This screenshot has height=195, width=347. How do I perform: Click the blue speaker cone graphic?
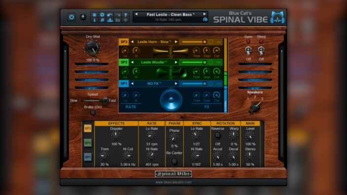pyautogui.click(x=171, y=100)
